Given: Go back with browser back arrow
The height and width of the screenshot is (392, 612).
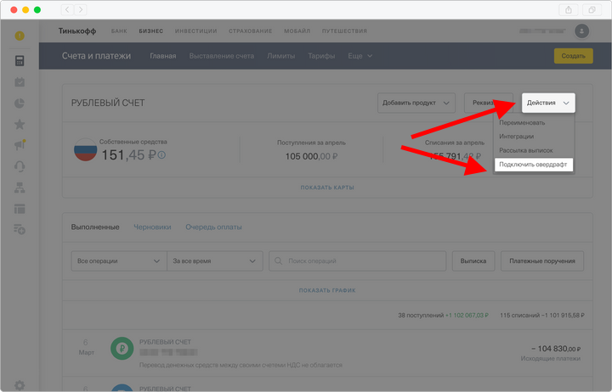Looking at the screenshot, I should pyautogui.click(x=67, y=9).
